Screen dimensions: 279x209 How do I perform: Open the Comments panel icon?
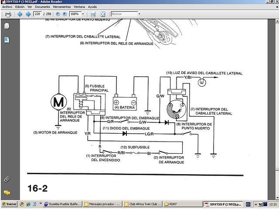tap(7, 192)
